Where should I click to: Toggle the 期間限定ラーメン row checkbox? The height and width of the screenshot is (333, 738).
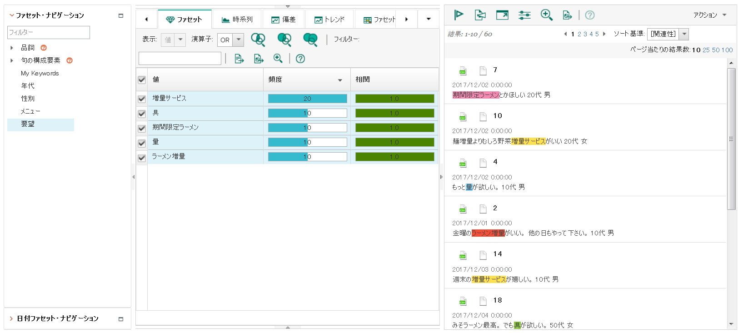[x=142, y=128]
